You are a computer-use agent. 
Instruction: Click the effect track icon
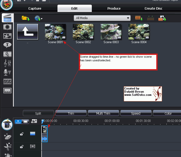point(33,146)
